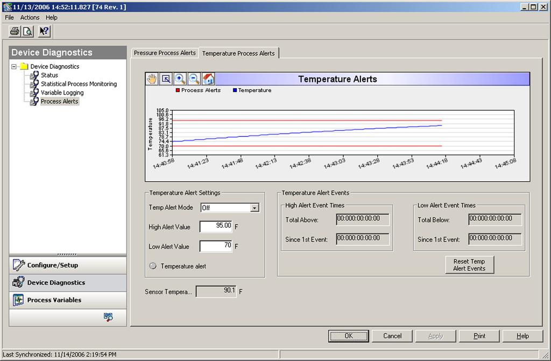Collapse the Device Diagnostics tree node

13,66
